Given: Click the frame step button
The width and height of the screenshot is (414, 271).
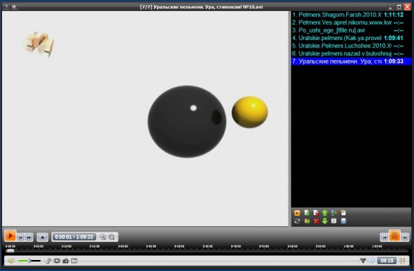Looking at the screenshot, I should pos(21,237).
